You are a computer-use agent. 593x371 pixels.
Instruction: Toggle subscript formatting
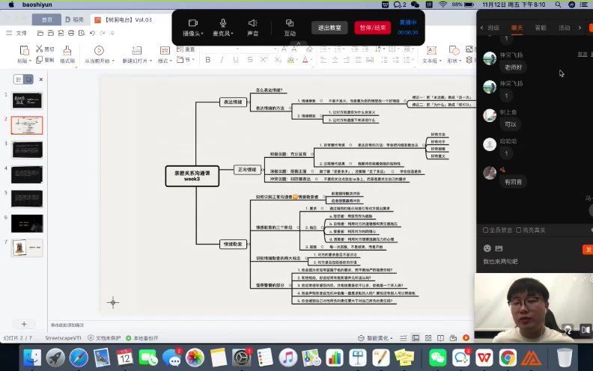(278, 60)
